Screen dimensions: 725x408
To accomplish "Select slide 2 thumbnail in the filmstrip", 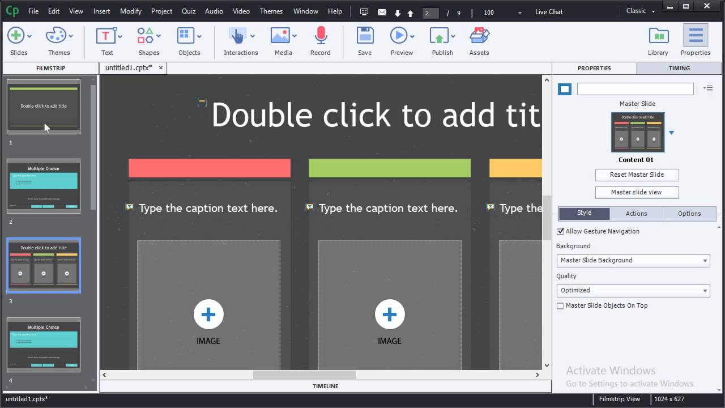I will pyautogui.click(x=44, y=186).
